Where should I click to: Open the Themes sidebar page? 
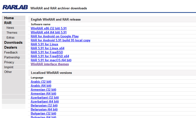(x=12, y=33)
